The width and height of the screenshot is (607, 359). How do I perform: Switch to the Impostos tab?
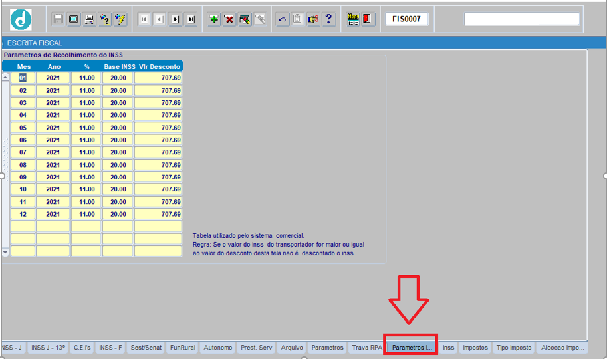[x=475, y=348]
